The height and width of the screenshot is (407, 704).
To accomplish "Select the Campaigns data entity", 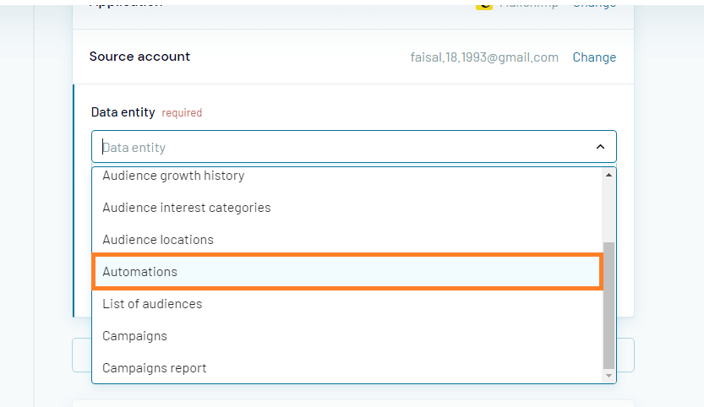I will (134, 336).
